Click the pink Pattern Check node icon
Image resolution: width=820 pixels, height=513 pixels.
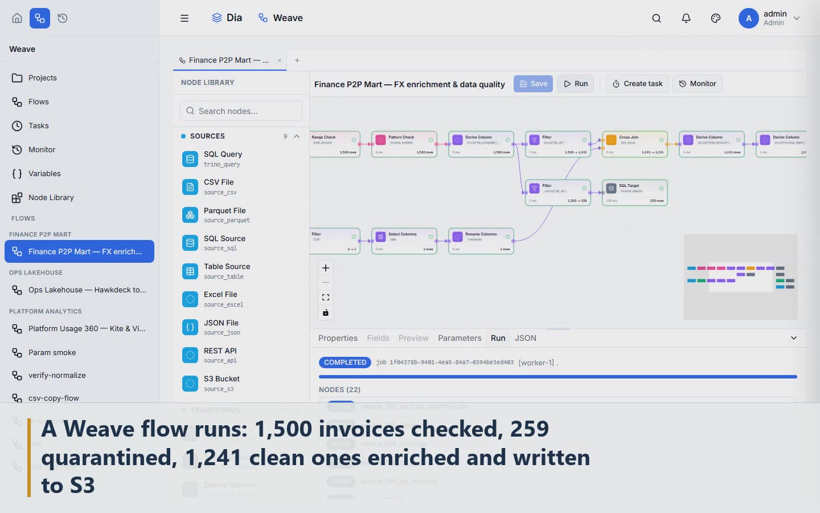(380, 140)
